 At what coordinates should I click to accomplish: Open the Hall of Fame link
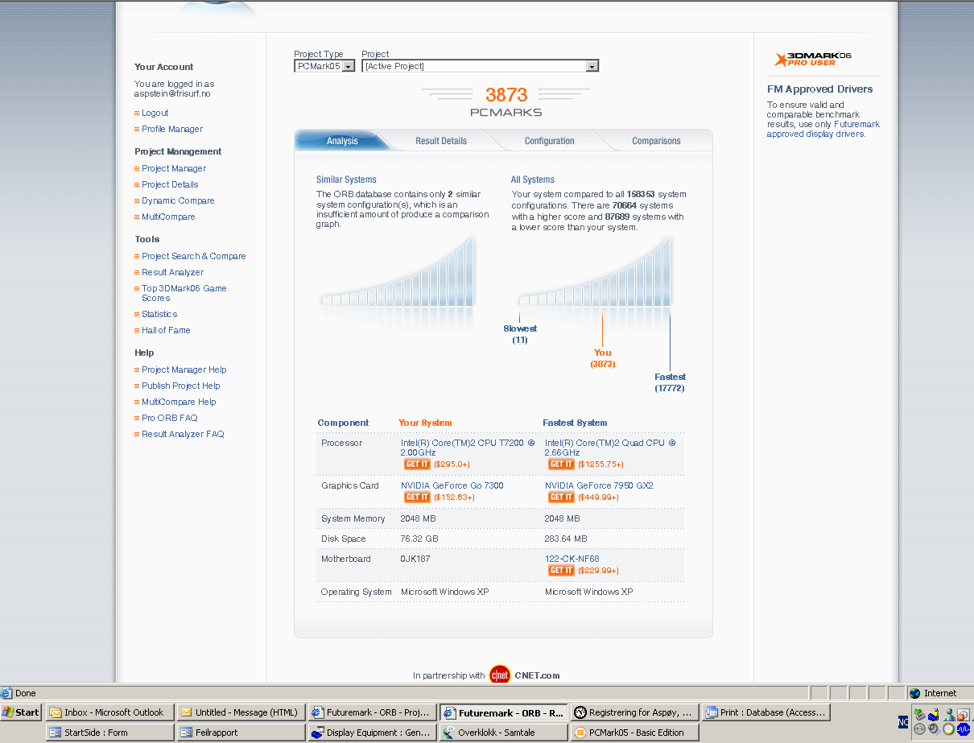pos(166,331)
